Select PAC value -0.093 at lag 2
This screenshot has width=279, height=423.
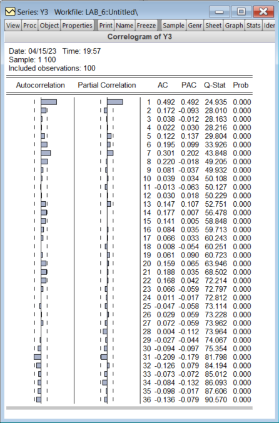coord(188,111)
